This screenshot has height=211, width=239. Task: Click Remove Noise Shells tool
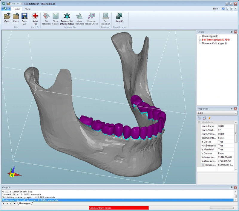91,19
